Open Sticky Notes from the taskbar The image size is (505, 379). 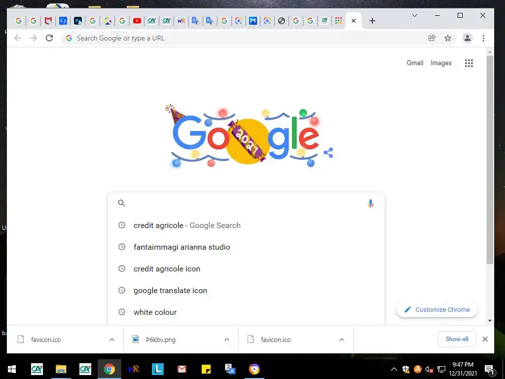tap(206, 369)
